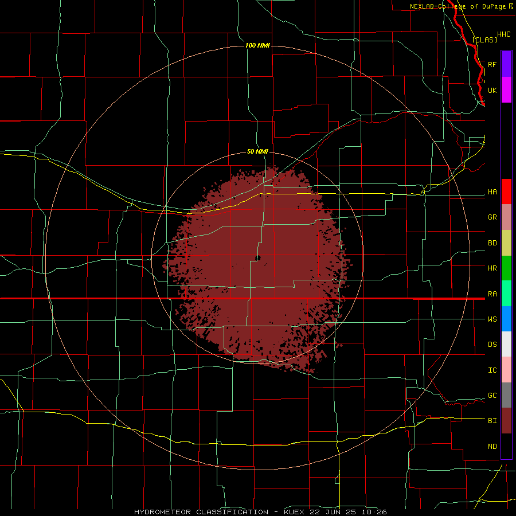Click the UK legend label
Screen dimensions: 516x516
pos(492,90)
